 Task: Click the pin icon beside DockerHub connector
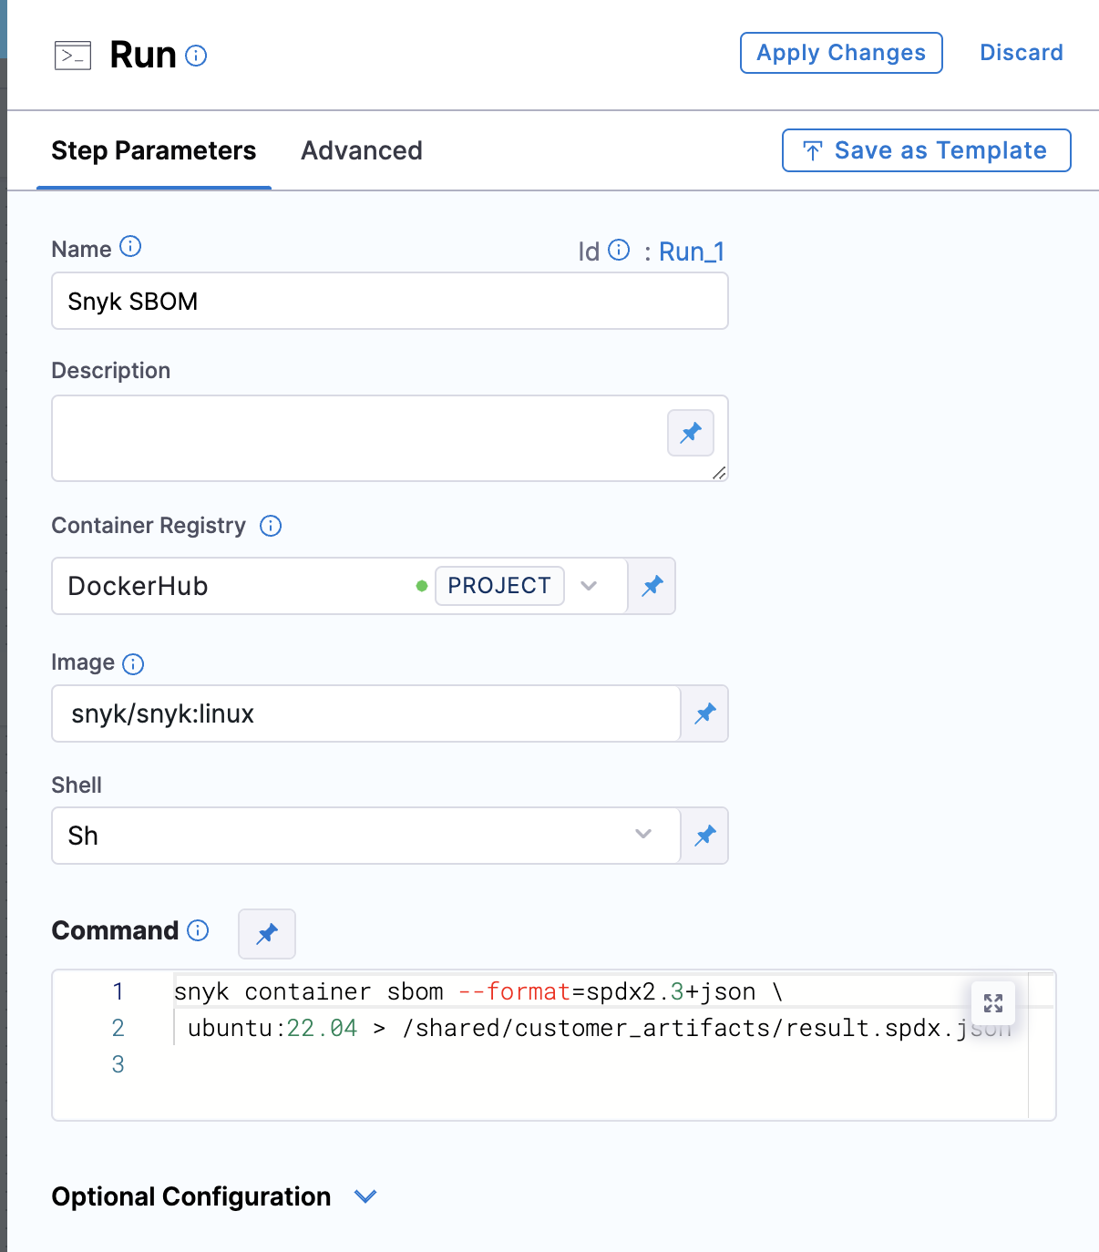[652, 586]
